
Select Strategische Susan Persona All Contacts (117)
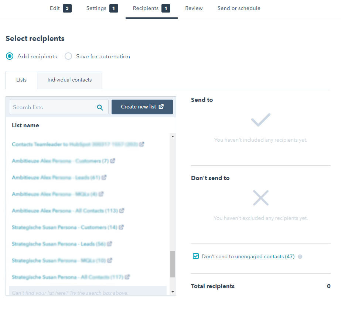[x=68, y=277]
